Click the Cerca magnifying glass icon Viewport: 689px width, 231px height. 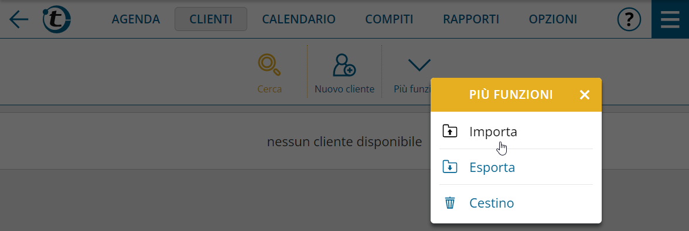pyautogui.click(x=269, y=65)
